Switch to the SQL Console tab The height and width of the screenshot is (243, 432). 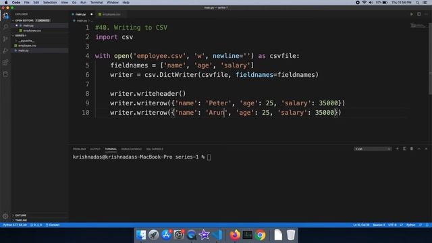click(155, 148)
